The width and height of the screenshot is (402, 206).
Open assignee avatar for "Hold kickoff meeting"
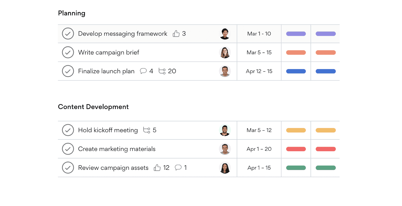[225, 130]
